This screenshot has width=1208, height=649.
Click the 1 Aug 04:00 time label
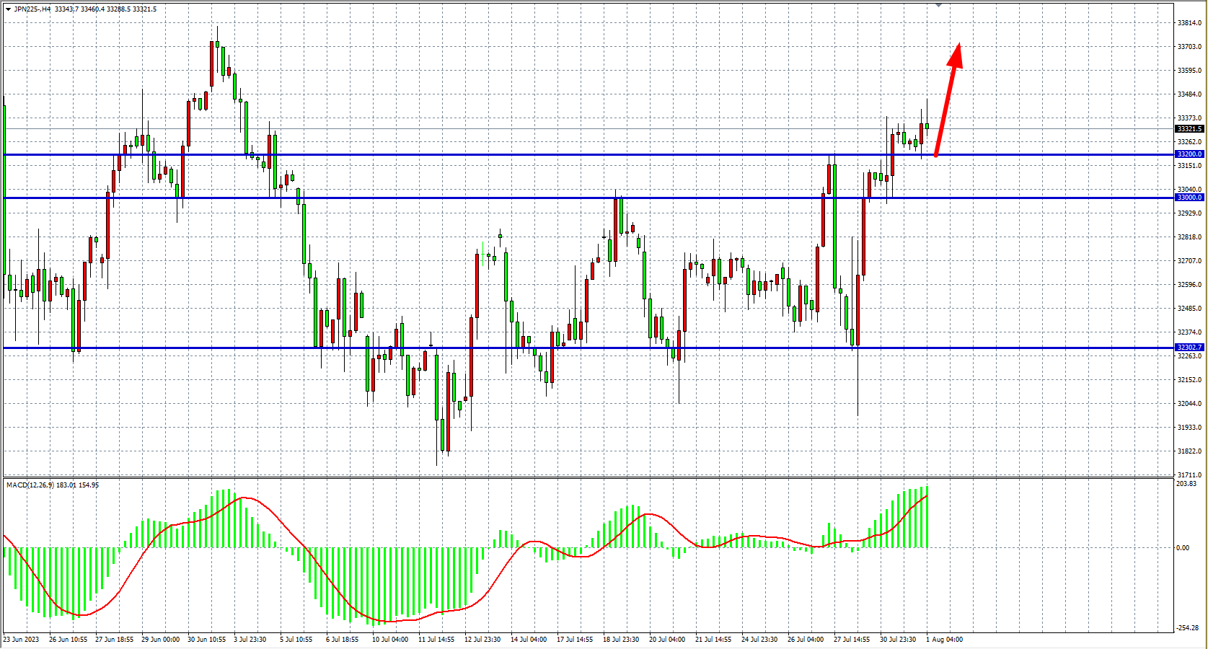[944, 640]
